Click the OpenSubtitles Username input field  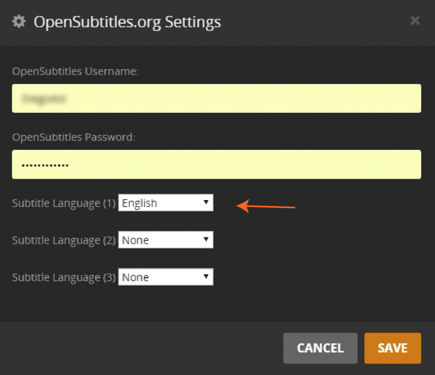pos(216,99)
